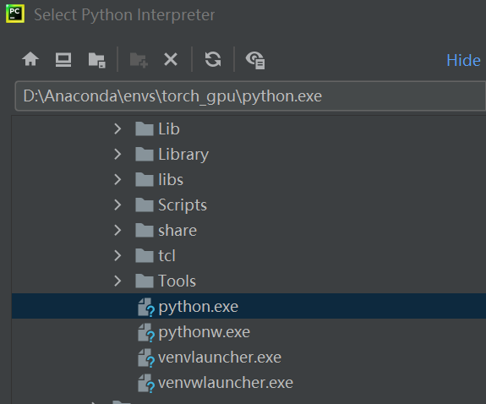Expand the Lib folder
The image size is (486, 404).
[117, 128]
